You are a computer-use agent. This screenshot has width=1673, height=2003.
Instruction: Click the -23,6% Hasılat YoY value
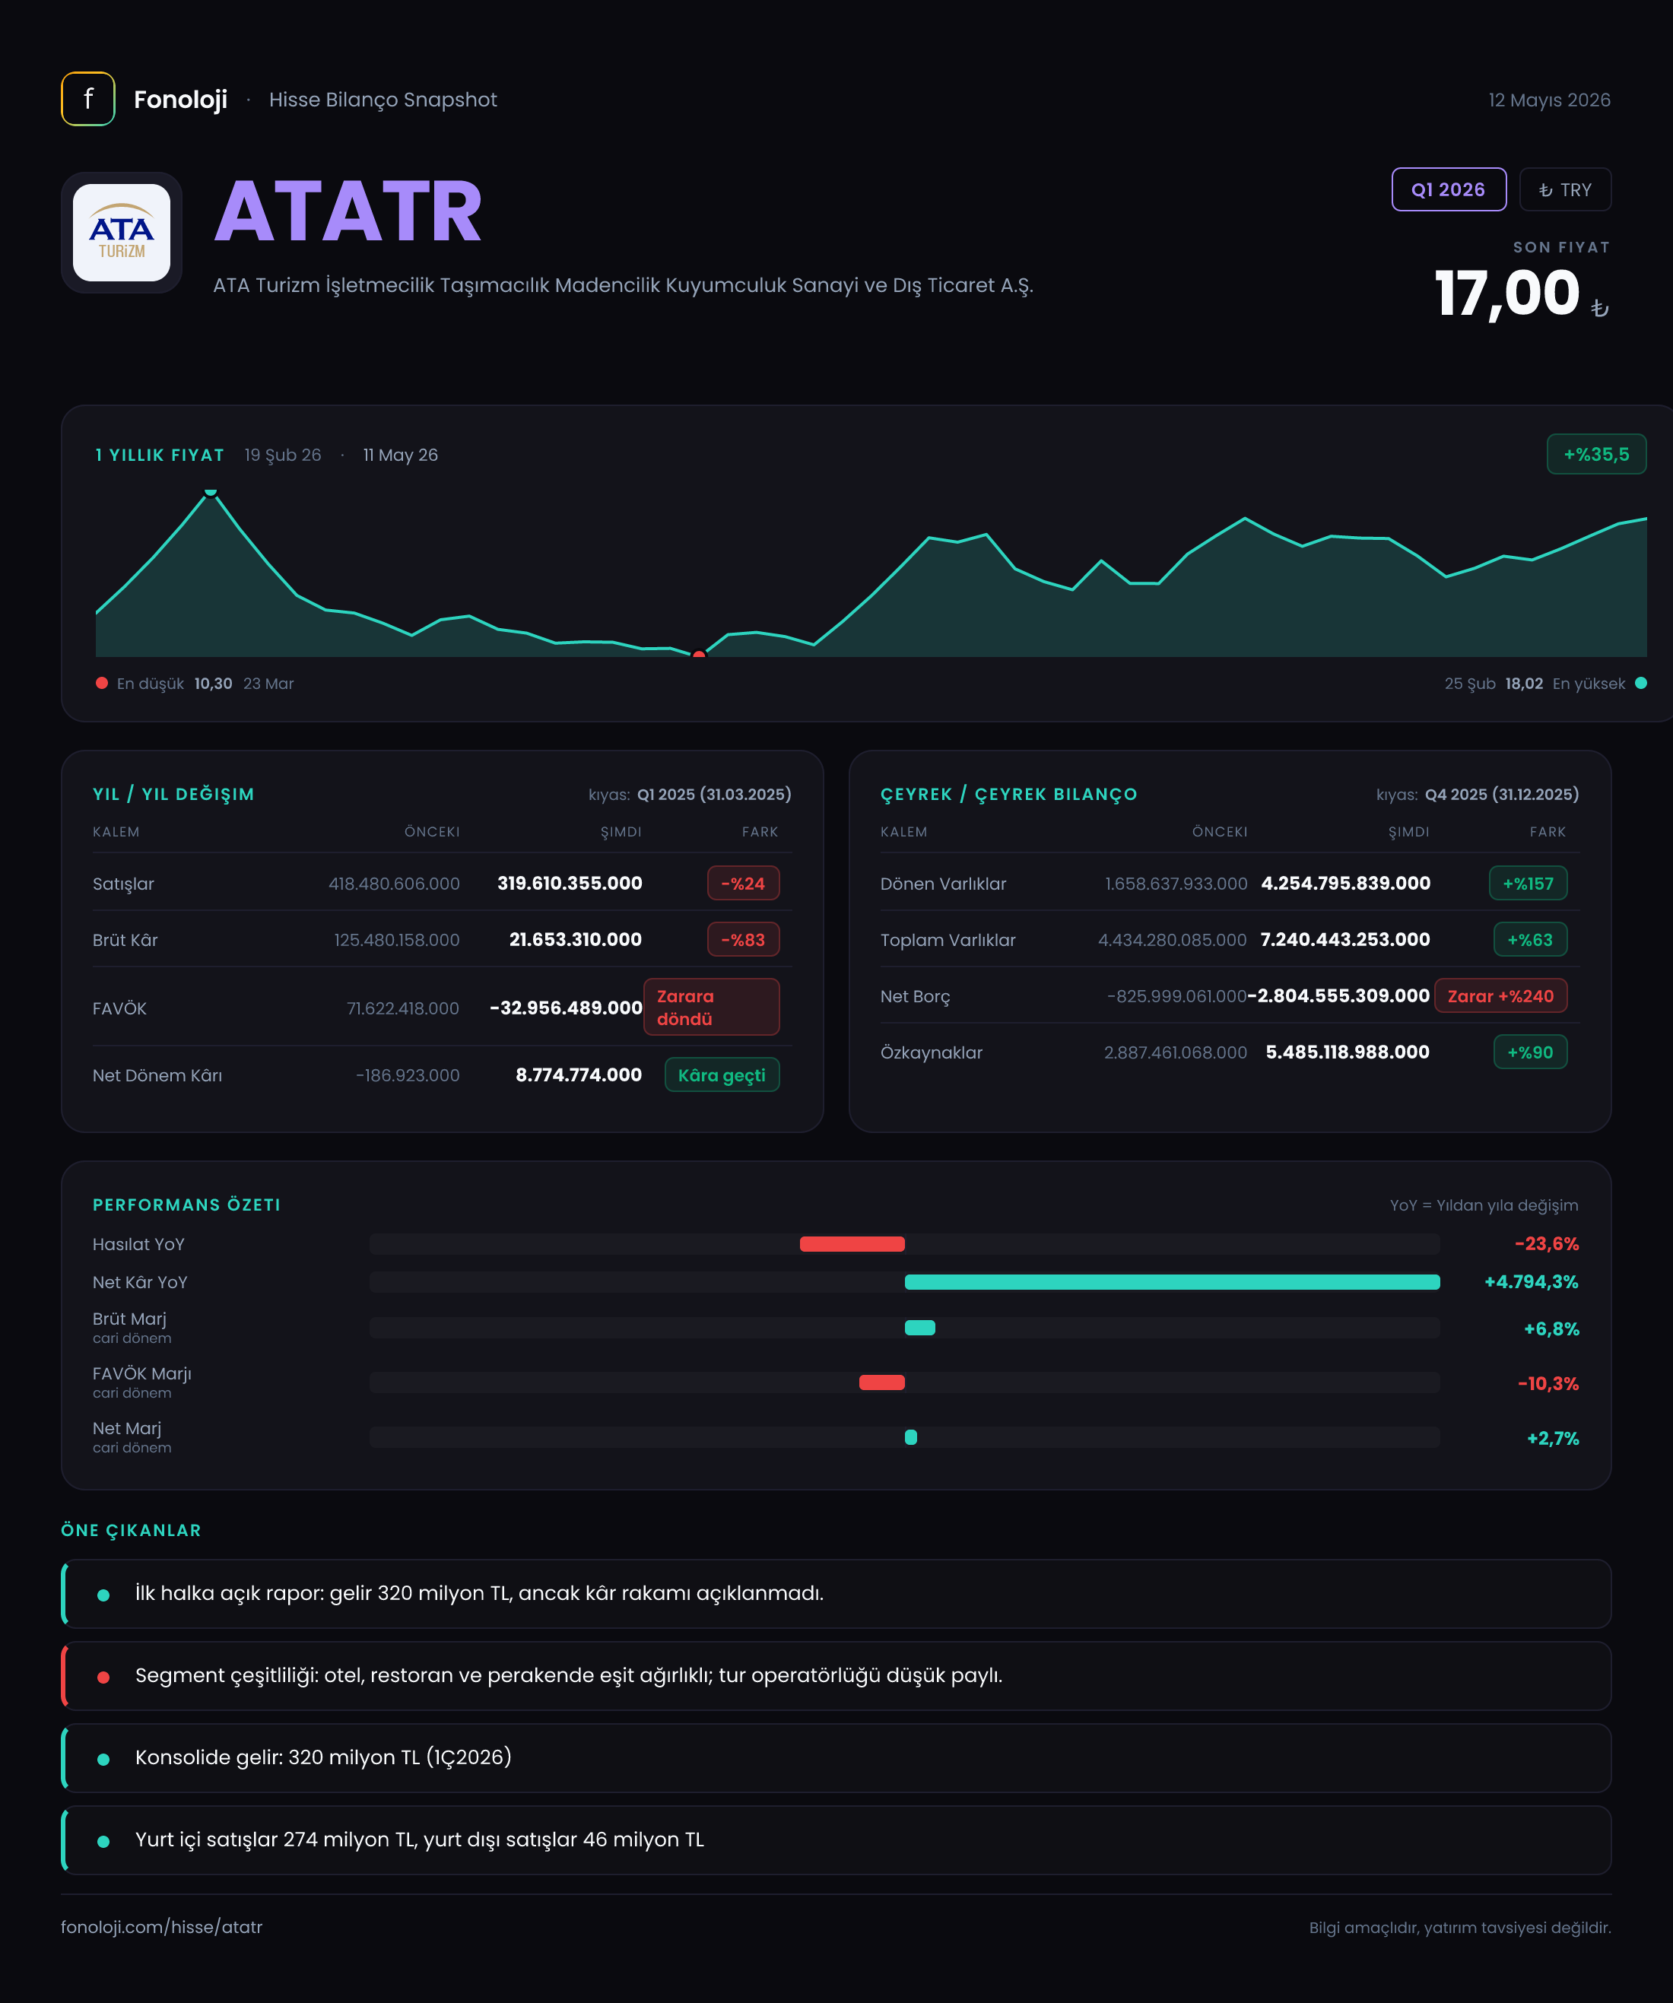pos(1546,1244)
